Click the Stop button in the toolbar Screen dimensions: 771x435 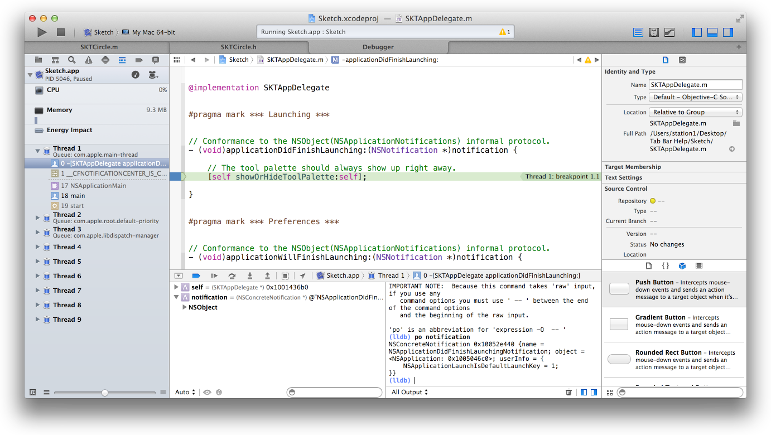coord(61,32)
